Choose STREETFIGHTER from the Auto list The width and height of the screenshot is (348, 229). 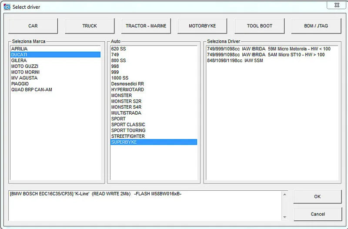point(128,136)
